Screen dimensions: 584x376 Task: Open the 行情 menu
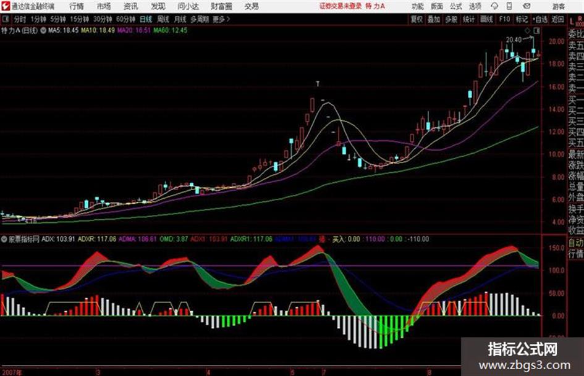77,6
